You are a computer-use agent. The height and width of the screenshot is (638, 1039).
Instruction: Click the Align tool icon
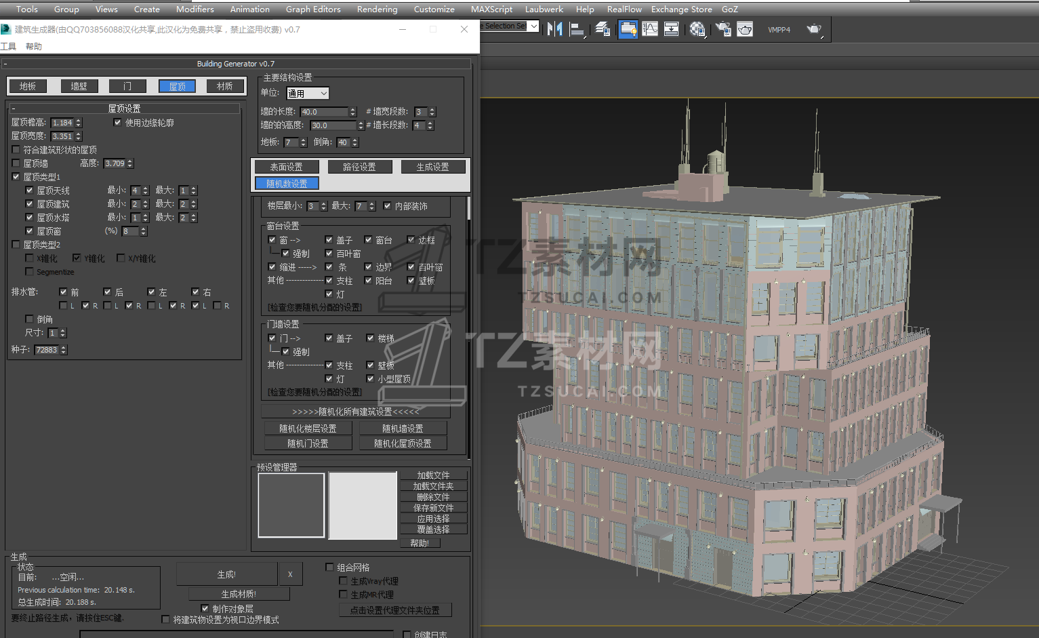[577, 29]
